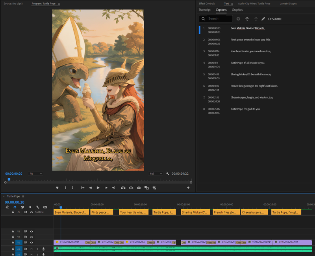Viewport: 315px width, 256px height.
Task: Click the right handle of monitor zoom bar
Action: click(191, 182)
